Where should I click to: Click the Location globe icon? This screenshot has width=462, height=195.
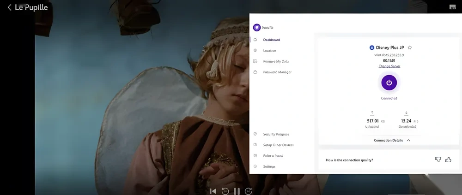coord(255,50)
